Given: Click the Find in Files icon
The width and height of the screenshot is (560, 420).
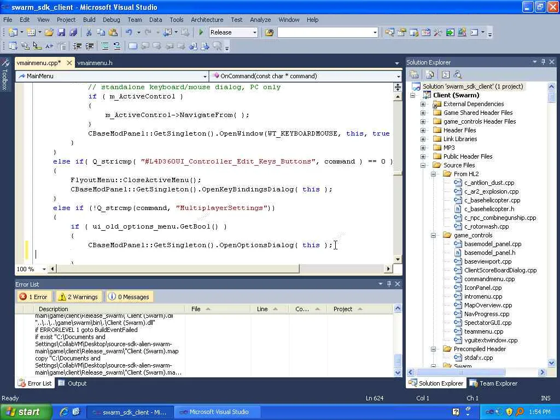Looking at the screenshot, I should pyautogui.click(x=269, y=32).
